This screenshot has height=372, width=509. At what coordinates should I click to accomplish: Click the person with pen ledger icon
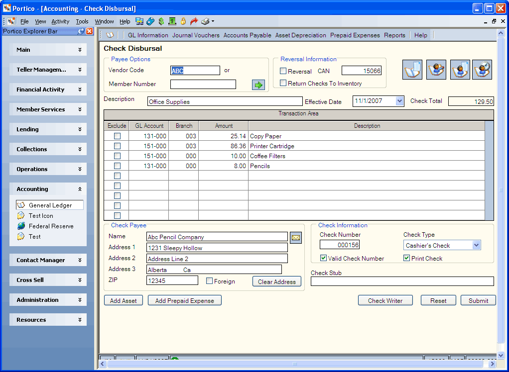pyautogui.click(x=436, y=69)
